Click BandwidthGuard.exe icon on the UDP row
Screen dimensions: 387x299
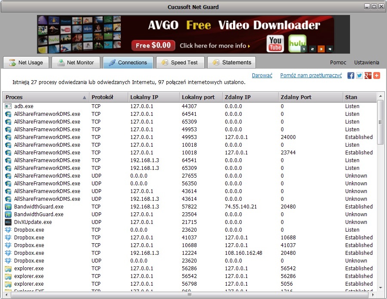8,214
